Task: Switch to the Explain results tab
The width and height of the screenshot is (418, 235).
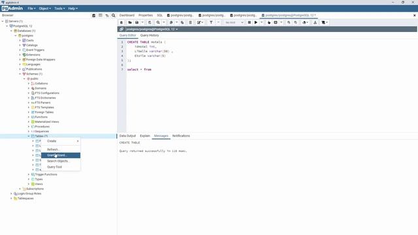Action: pyautogui.click(x=145, y=136)
